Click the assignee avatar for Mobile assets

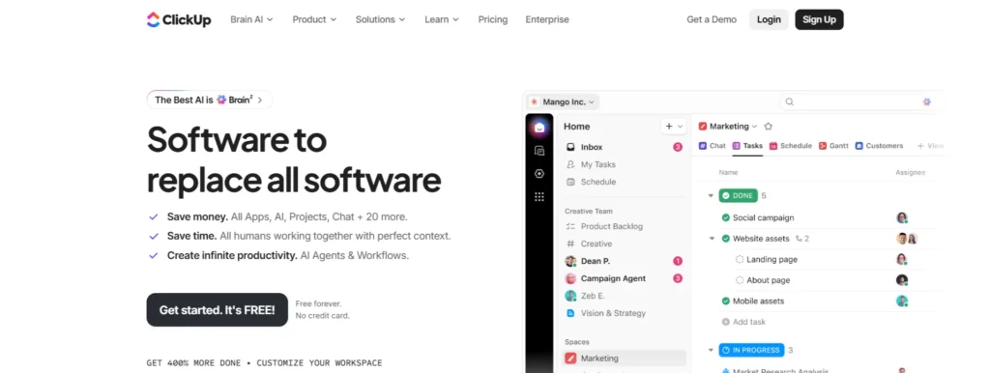tap(902, 301)
